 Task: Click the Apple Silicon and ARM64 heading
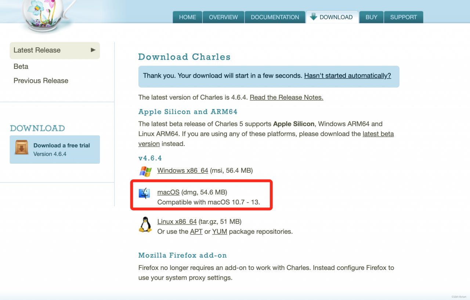pyautogui.click(x=188, y=112)
